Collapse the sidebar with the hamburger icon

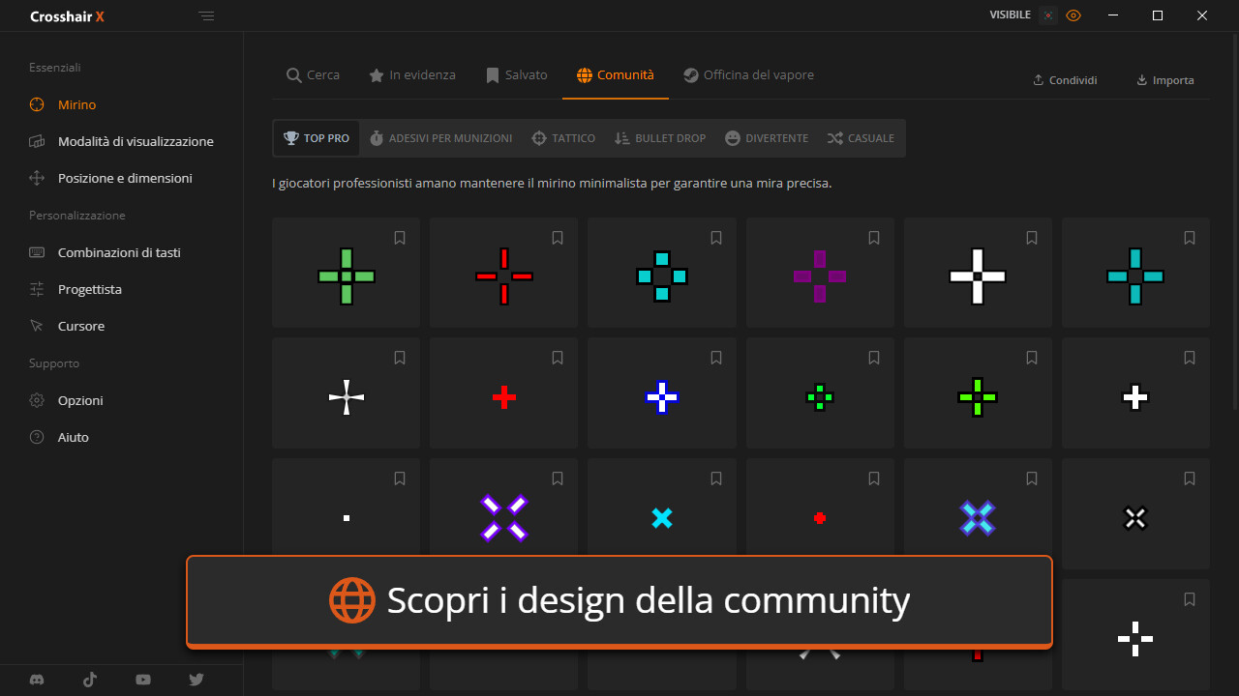206,15
